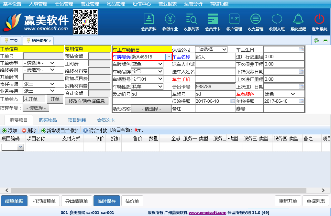Click the 车主手机 input field

point(215,79)
